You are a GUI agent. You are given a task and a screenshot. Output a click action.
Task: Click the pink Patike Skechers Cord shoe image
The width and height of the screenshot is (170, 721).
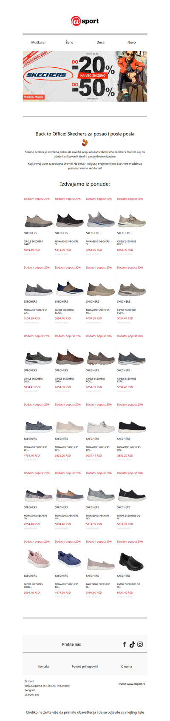pos(38,559)
